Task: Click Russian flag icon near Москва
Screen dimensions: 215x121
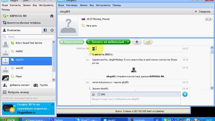Action: click(83, 19)
